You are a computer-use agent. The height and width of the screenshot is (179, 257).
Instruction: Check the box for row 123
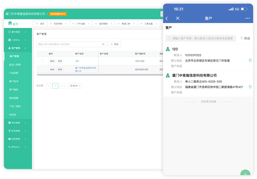click(x=43, y=61)
